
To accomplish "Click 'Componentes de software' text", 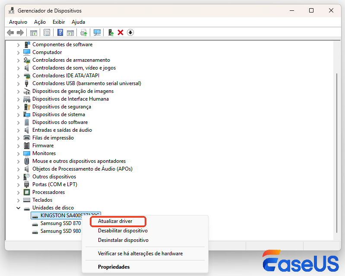I will point(63,44).
